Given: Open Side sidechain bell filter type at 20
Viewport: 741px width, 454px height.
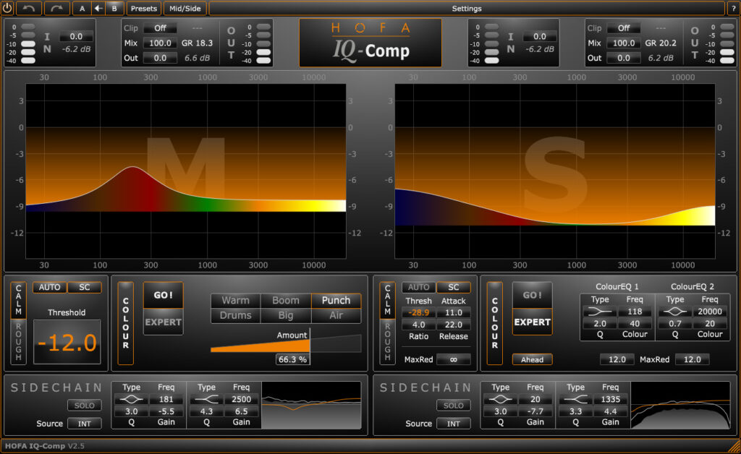Looking at the screenshot, I should tap(501, 399).
